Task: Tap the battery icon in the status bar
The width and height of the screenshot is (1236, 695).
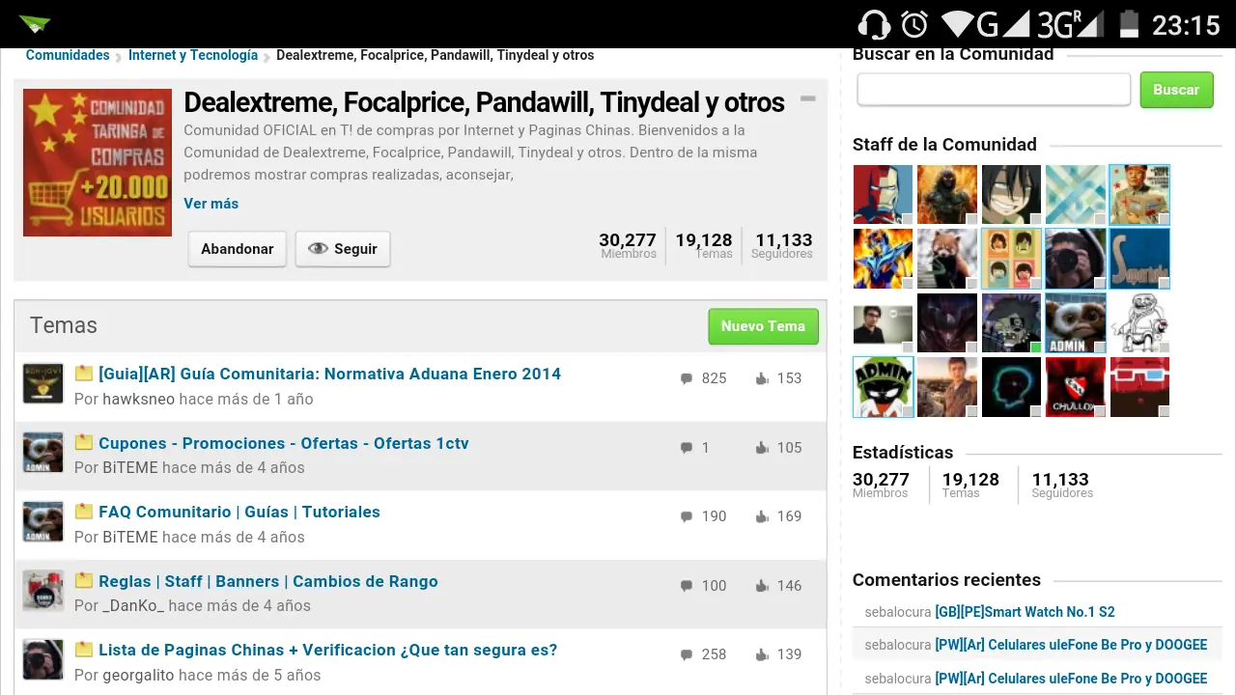Action: [x=1127, y=23]
